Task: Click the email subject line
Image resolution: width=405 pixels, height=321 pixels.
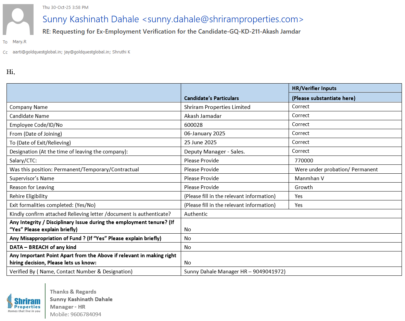Action: (x=172, y=32)
